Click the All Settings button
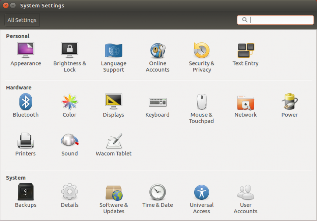 (x=22, y=20)
